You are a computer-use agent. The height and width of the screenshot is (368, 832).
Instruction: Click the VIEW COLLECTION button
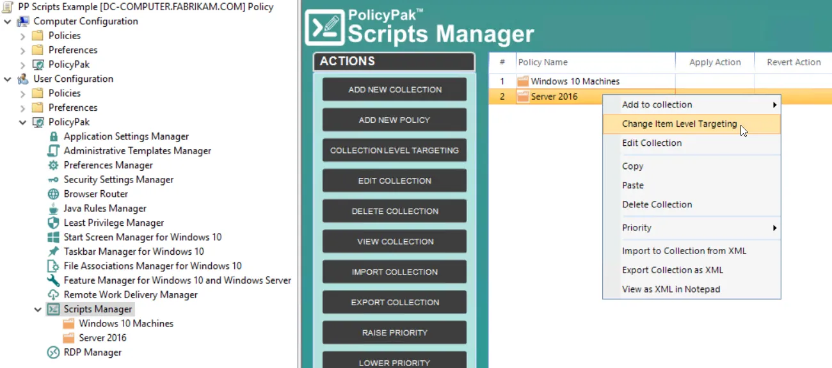point(394,241)
